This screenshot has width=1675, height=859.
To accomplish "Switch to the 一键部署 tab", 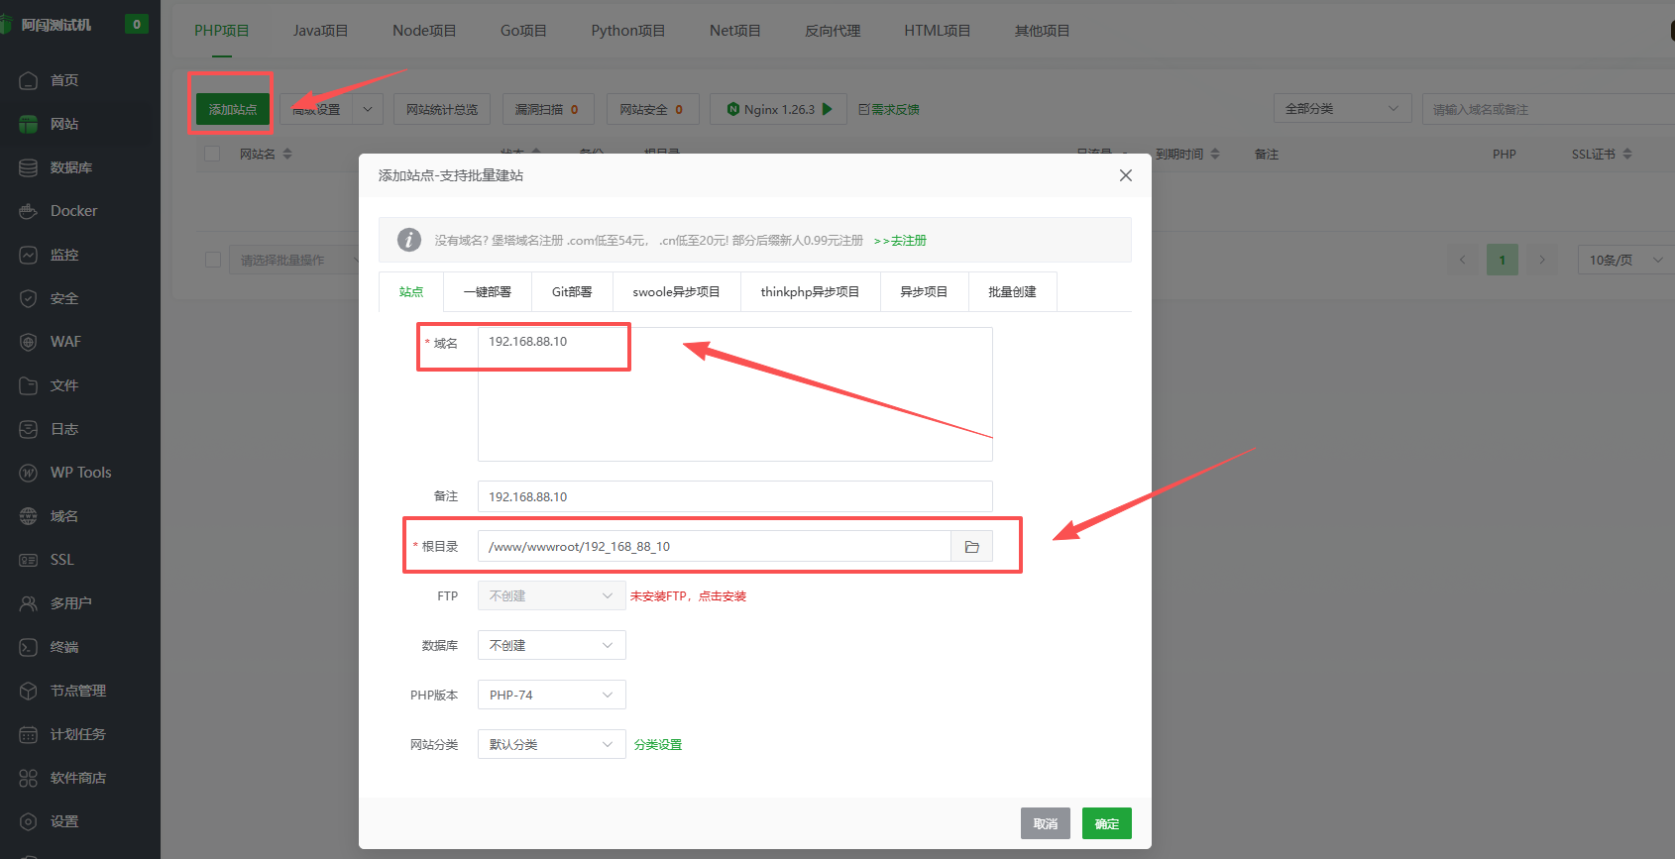I will coord(488,292).
